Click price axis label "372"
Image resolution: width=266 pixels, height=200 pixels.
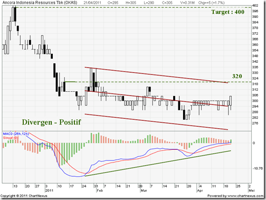click(x=255, y=33)
